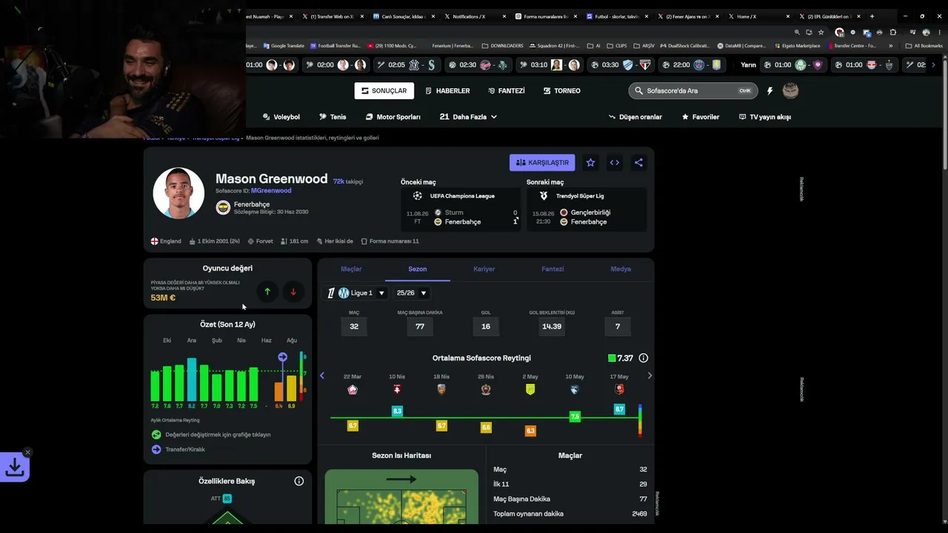This screenshot has height=533, width=948.
Task: Open the embed code icon
Action: (x=615, y=163)
